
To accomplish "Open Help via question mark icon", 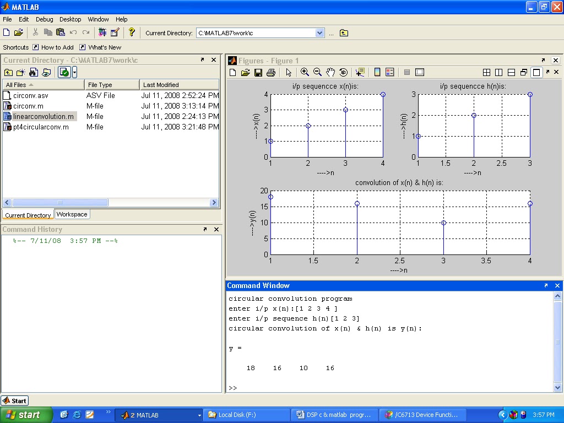I will (x=132, y=32).
